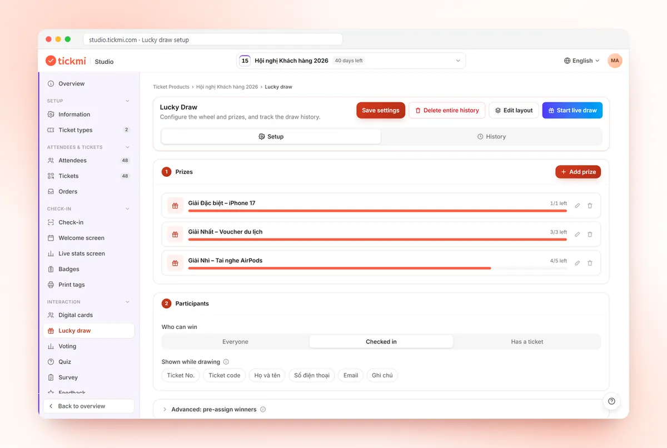Click the gift icon of Giải Nhất
667x448 pixels.
tap(175, 235)
